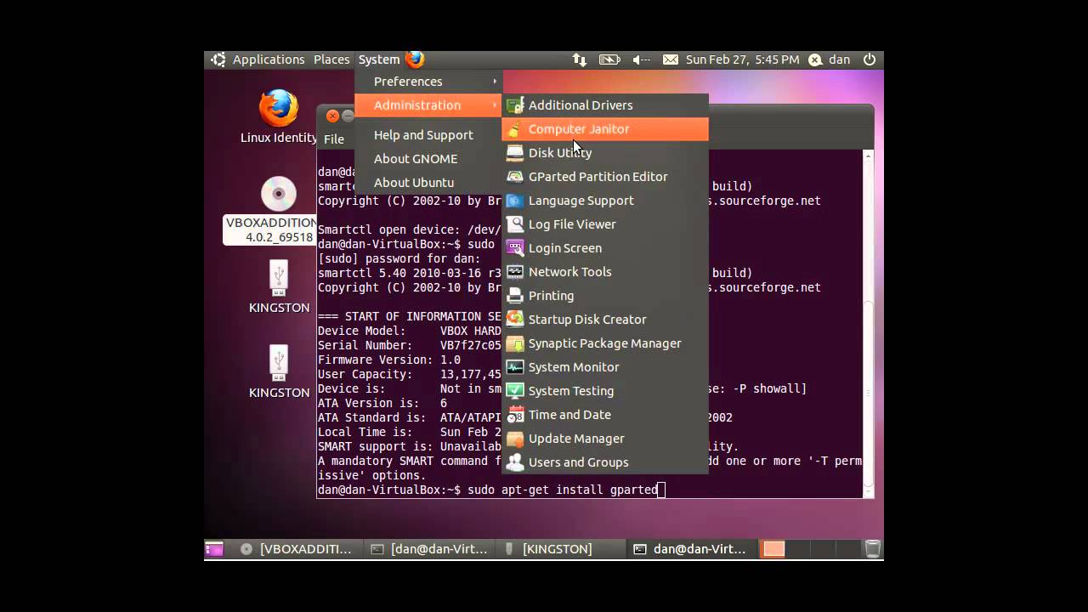Open the Applications menu
Viewport: 1088px width, 612px height.
268,59
